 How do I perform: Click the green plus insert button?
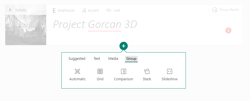pyautogui.click(x=124, y=46)
